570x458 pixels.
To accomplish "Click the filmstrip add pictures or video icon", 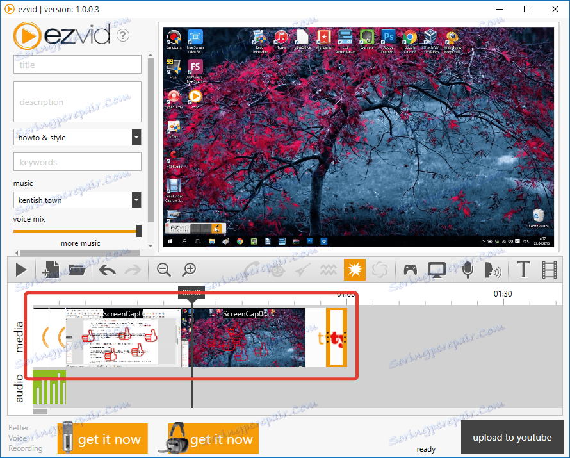I will coord(549,270).
